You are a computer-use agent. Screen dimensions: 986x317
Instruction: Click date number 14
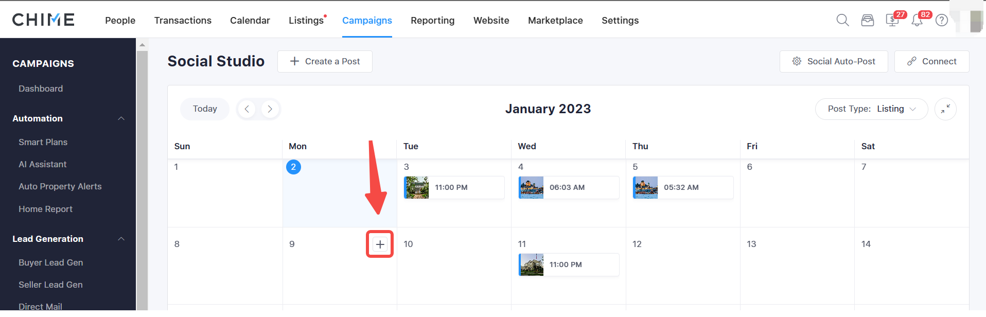click(x=866, y=244)
